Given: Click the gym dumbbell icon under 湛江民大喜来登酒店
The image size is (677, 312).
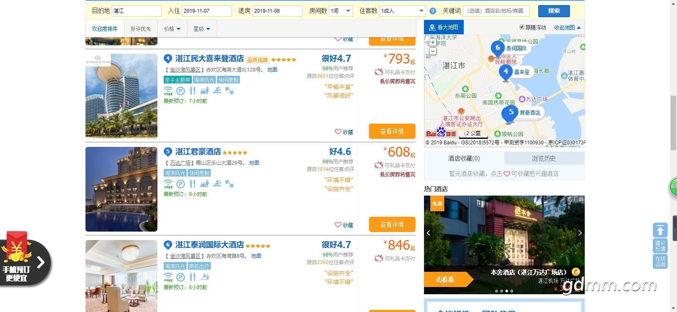Looking at the screenshot, I should pyautogui.click(x=229, y=91).
